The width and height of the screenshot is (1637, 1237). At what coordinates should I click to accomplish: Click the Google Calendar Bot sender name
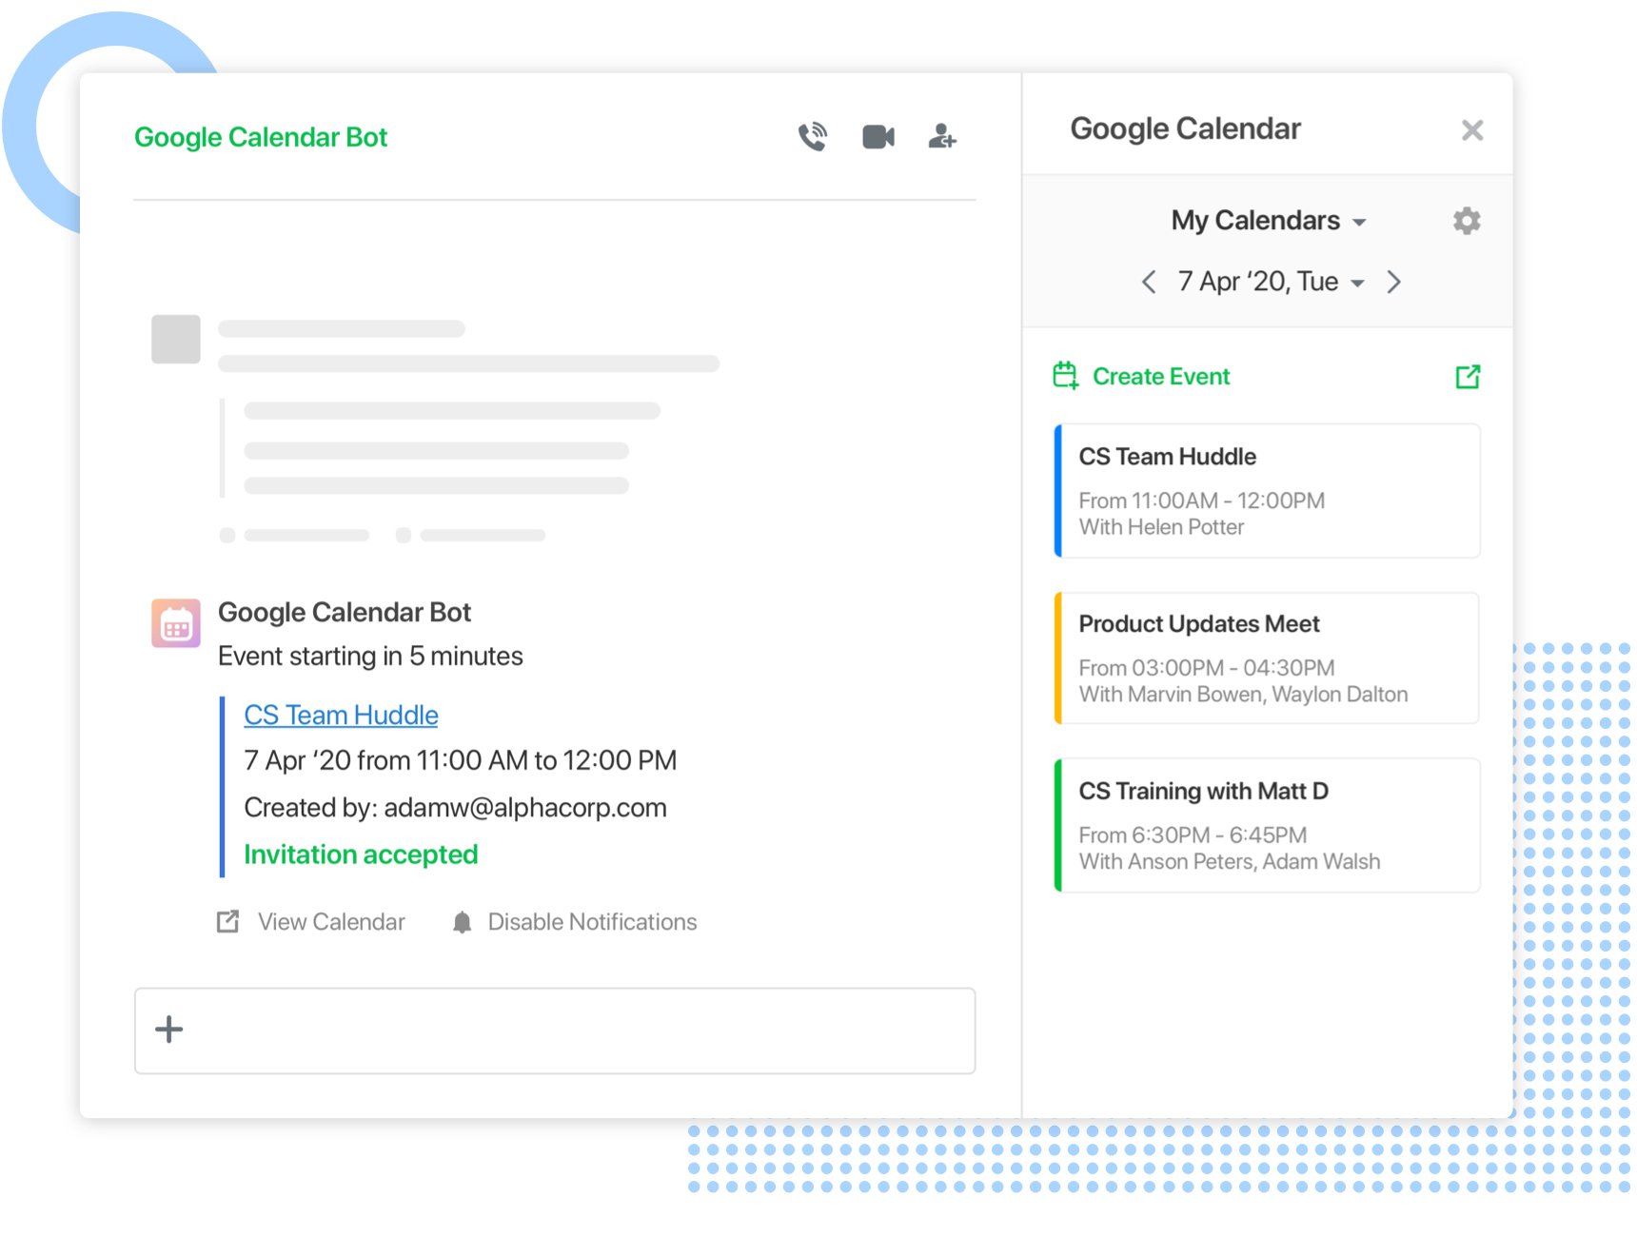click(345, 612)
